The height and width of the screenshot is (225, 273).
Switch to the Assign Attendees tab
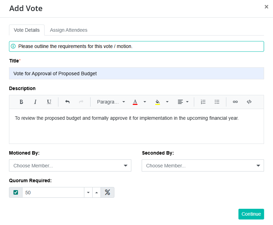click(69, 30)
